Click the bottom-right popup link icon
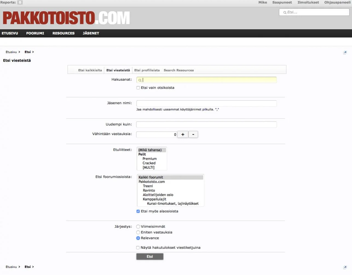The width and height of the screenshot is (352, 275). pos(345,267)
